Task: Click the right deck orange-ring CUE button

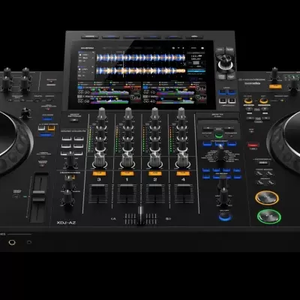Action: [x=267, y=198]
